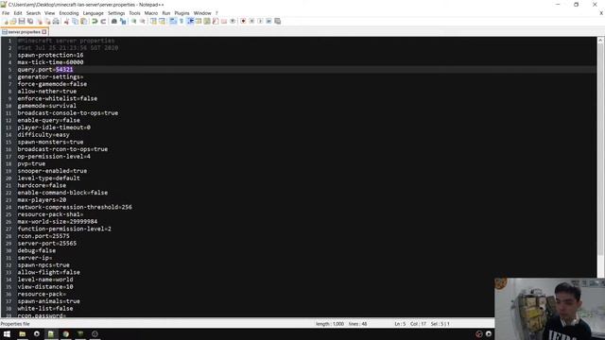Open the Plugins menu

tap(181, 13)
